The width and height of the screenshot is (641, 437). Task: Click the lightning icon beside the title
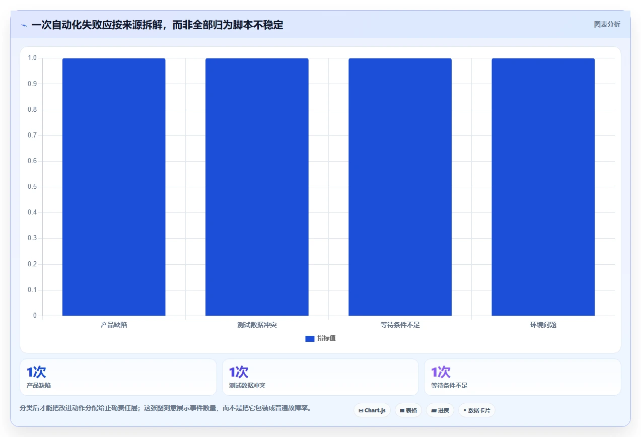tap(24, 25)
